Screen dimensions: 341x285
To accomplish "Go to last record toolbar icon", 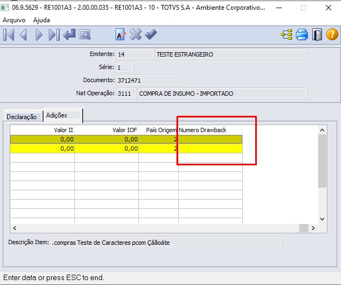I will point(54,35).
